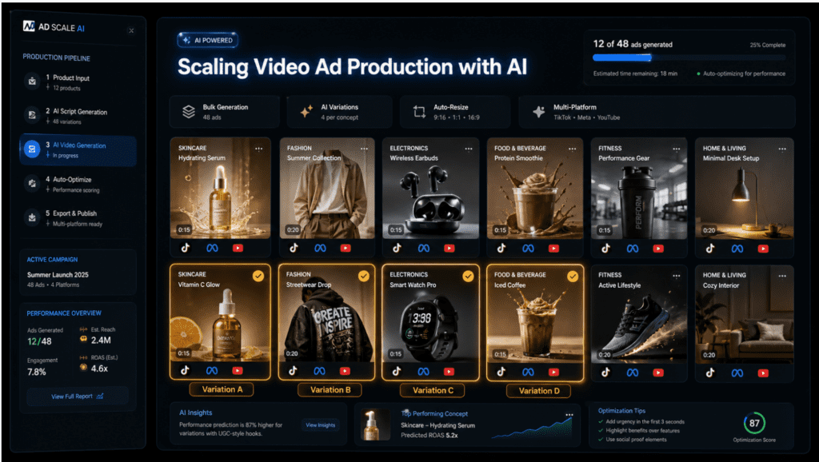Image resolution: width=819 pixels, height=462 pixels.
Task: Click the Variation D label
Action: [x=538, y=391]
